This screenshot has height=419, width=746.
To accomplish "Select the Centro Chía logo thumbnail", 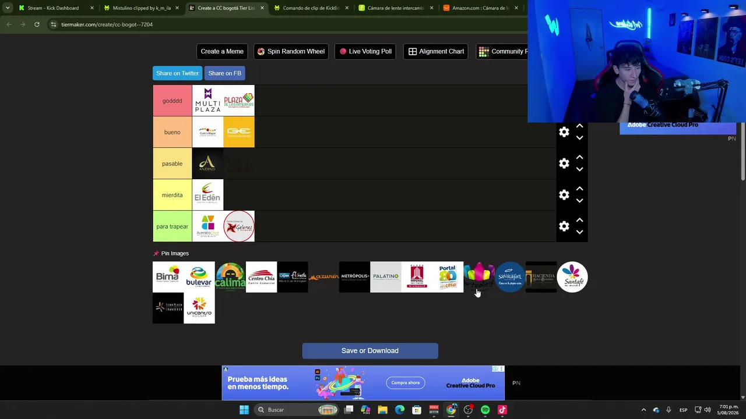I will click(x=261, y=277).
